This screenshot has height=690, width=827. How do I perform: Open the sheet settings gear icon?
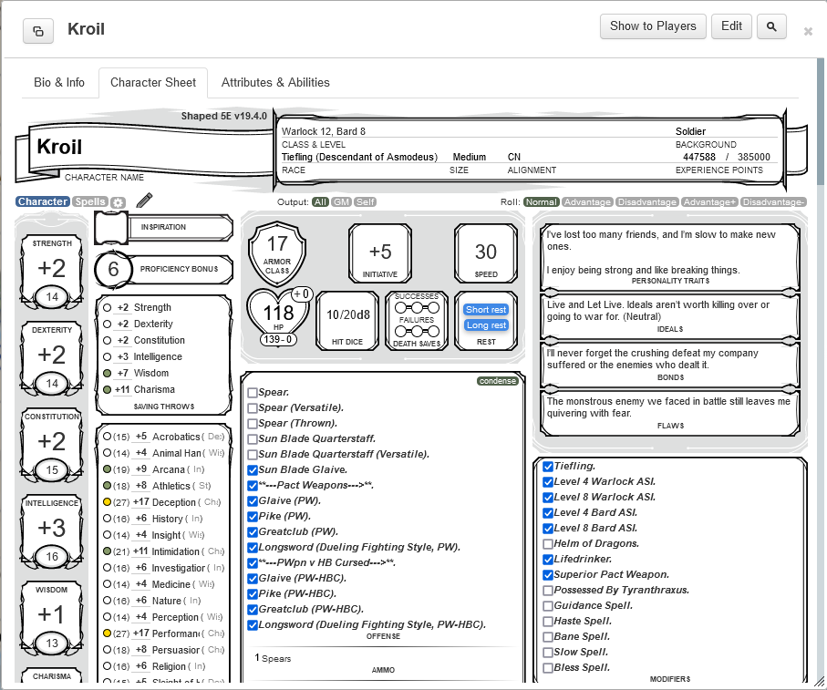119,202
